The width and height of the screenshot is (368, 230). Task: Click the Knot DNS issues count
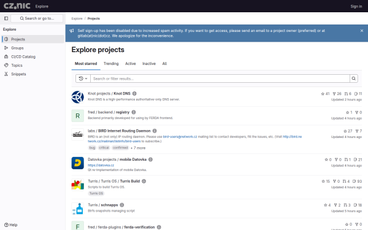(x=358, y=94)
